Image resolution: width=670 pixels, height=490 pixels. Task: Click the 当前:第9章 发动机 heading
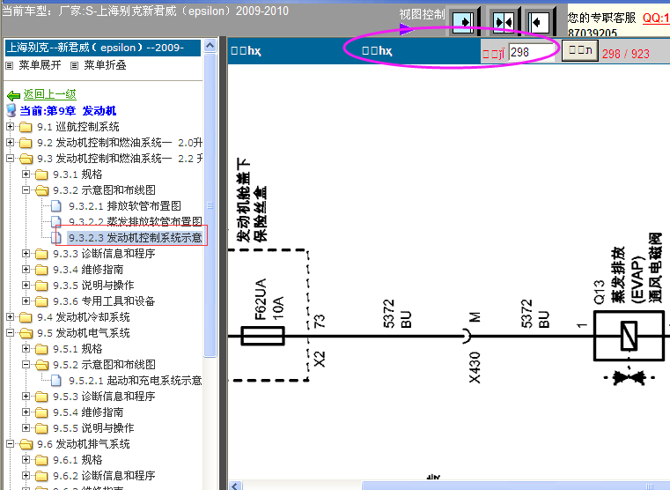[x=68, y=111]
